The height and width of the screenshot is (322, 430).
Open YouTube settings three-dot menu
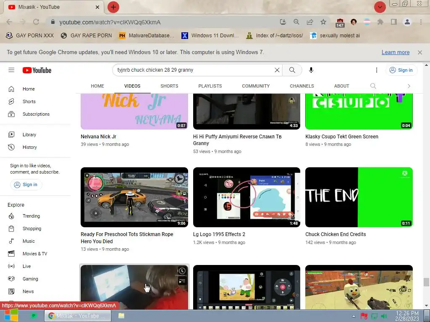pos(377,70)
